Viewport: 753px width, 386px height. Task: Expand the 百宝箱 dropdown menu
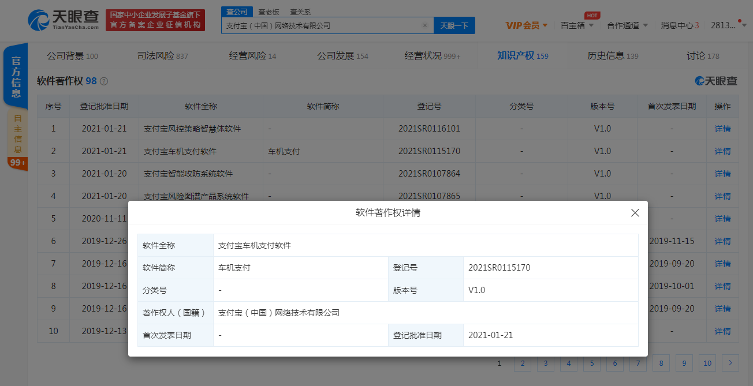(577, 25)
